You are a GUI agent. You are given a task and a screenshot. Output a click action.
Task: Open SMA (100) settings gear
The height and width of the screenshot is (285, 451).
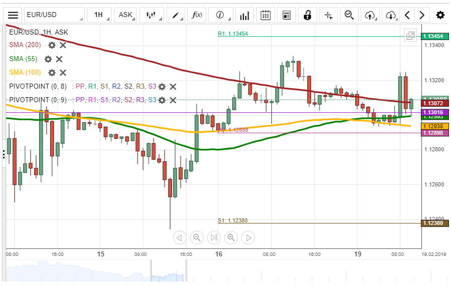(x=52, y=73)
